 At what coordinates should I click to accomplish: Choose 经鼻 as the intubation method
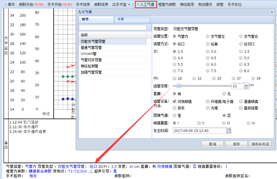point(208,44)
